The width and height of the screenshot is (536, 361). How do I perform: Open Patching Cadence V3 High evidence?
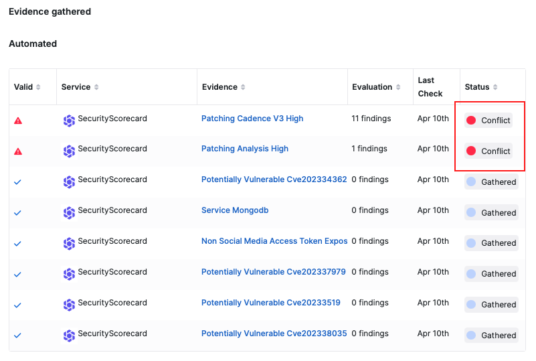click(x=252, y=119)
